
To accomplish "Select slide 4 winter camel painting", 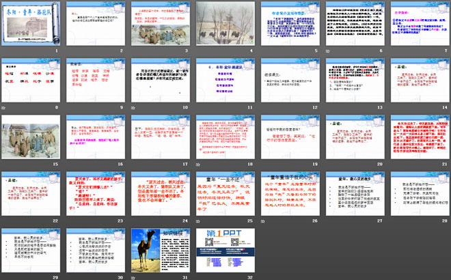I will 225,24.
